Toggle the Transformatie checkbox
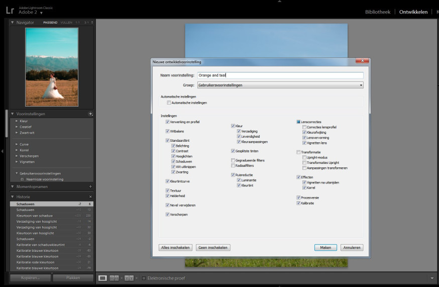 pos(298,152)
